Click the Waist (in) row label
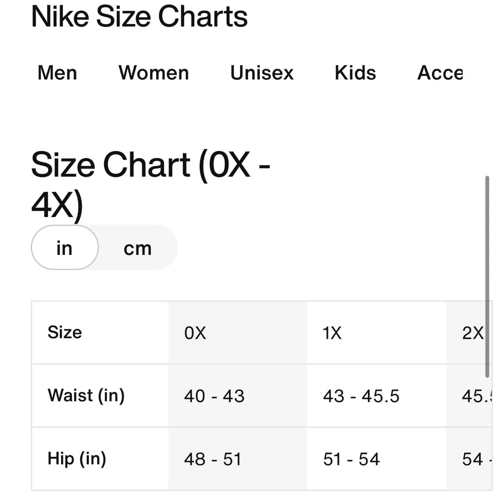This screenshot has height=493, width=493. pos(86,396)
